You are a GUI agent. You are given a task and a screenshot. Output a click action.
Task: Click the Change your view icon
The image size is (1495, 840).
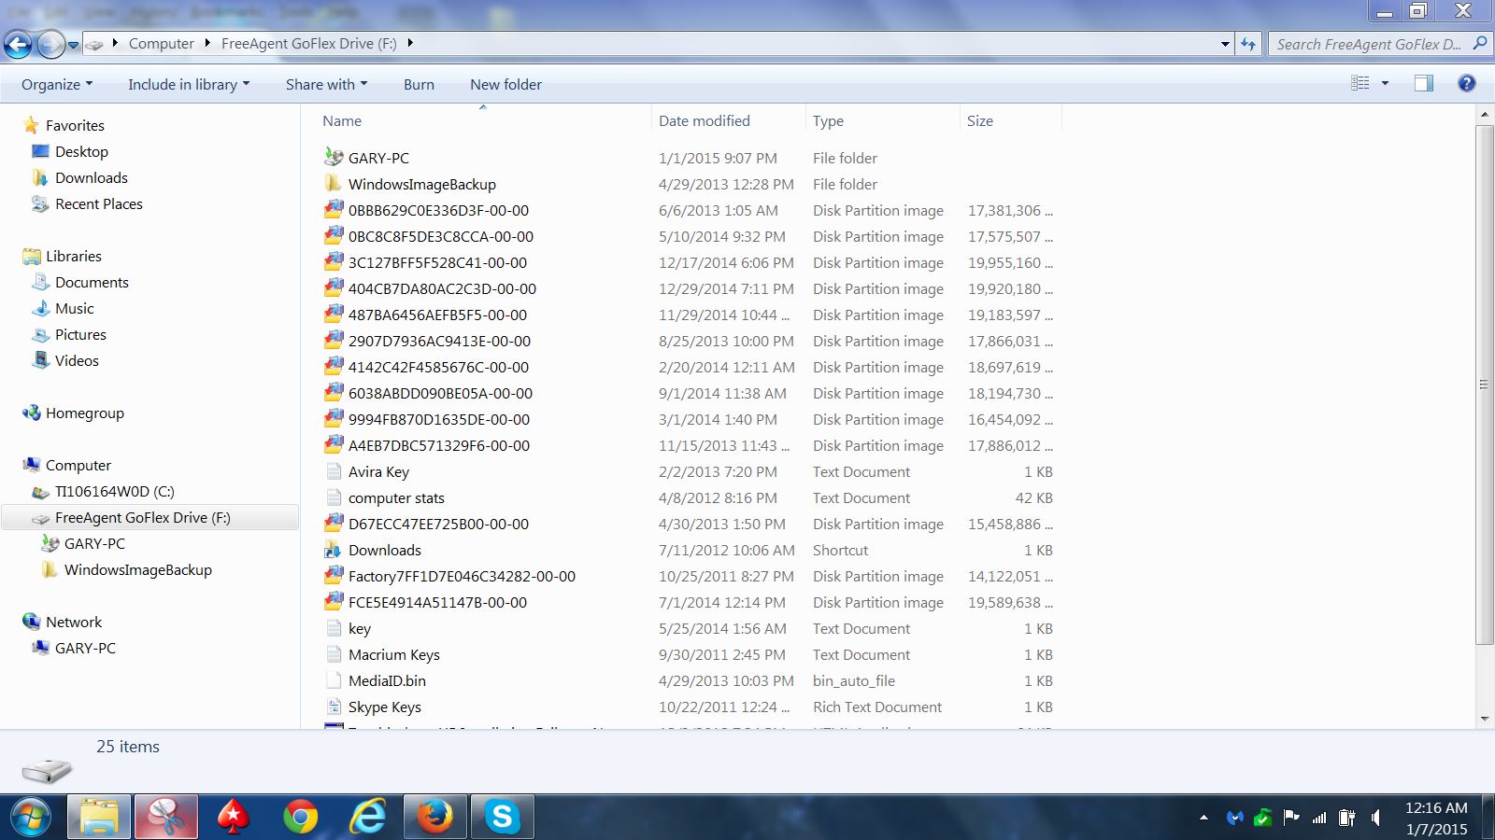[x=1360, y=83]
